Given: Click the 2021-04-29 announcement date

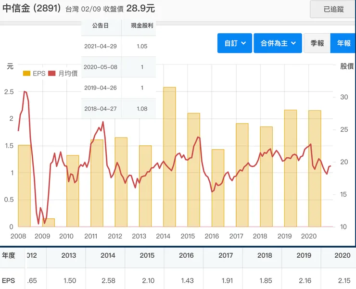Looking at the screenshot, I should click(x=101, y=46).
